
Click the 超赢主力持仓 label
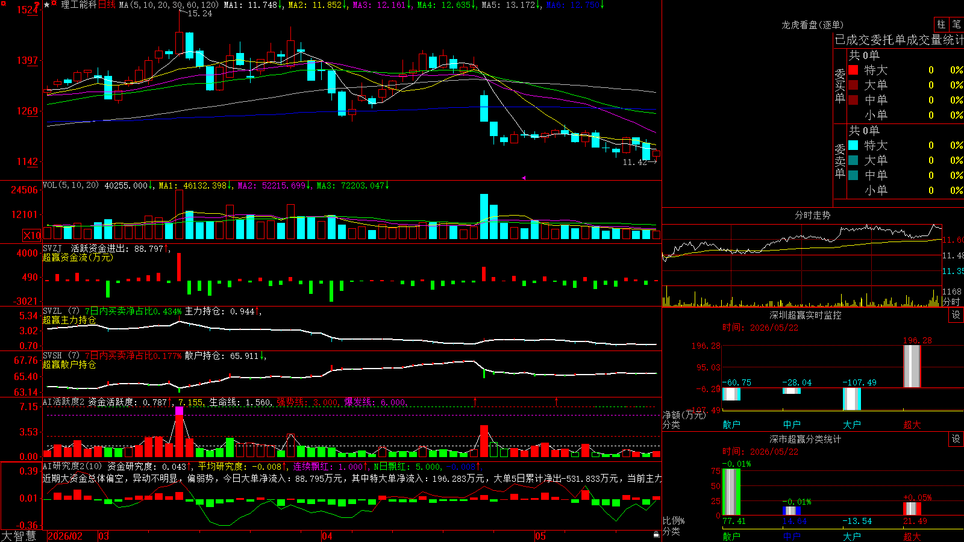coord(69,320)
